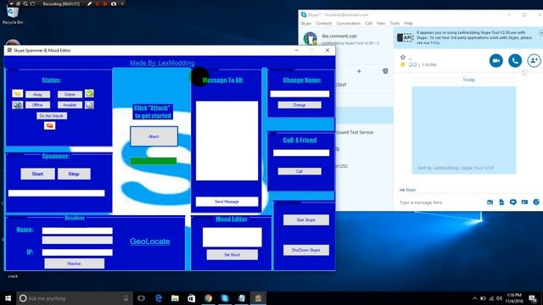Click the Resolve button
This screenshot has height=305, width=543.
tap(74, 263)
